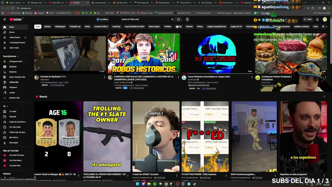332x187 pixels.
Task: Open Spotify from the taskbar
Action: click(x=155, y=184)
